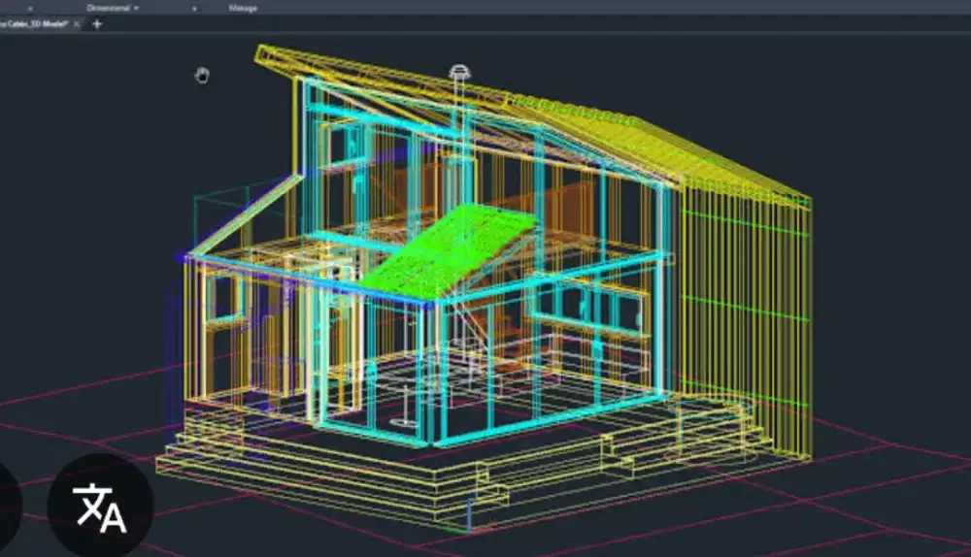Select the green staircase in the model
This screenshot has width=971, height=557.
(447, 248)
